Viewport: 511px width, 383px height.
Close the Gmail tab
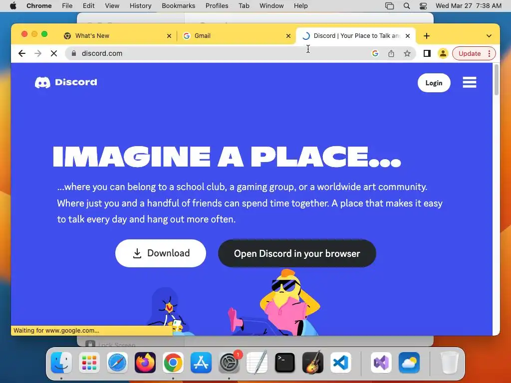(288, 36)
